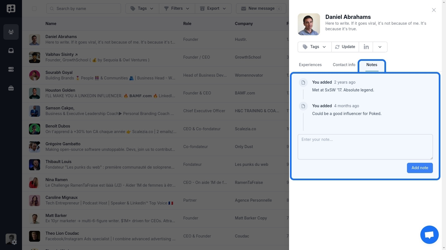The width and height of the screenshot is (446, 250).
Task: Click Update to refresh the profile
Action: [345, 47]
